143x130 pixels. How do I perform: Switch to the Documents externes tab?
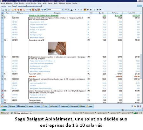tap(34, 6)
